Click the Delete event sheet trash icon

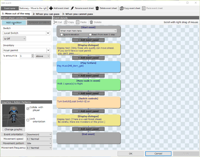97,8
